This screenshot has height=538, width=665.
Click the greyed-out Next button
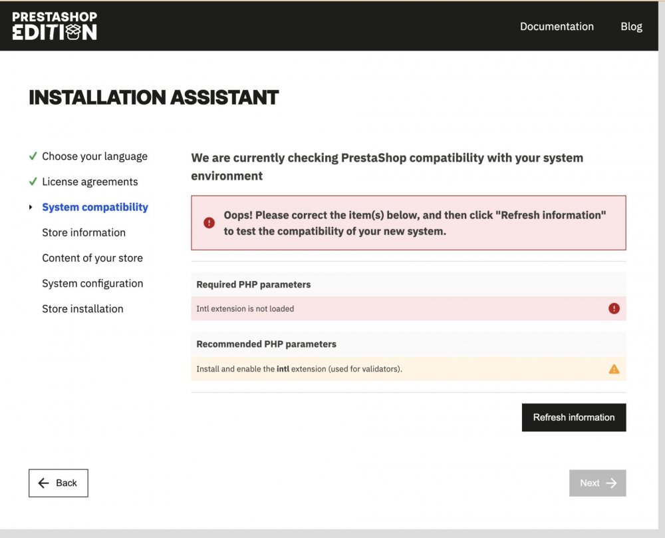coord(598,483)
